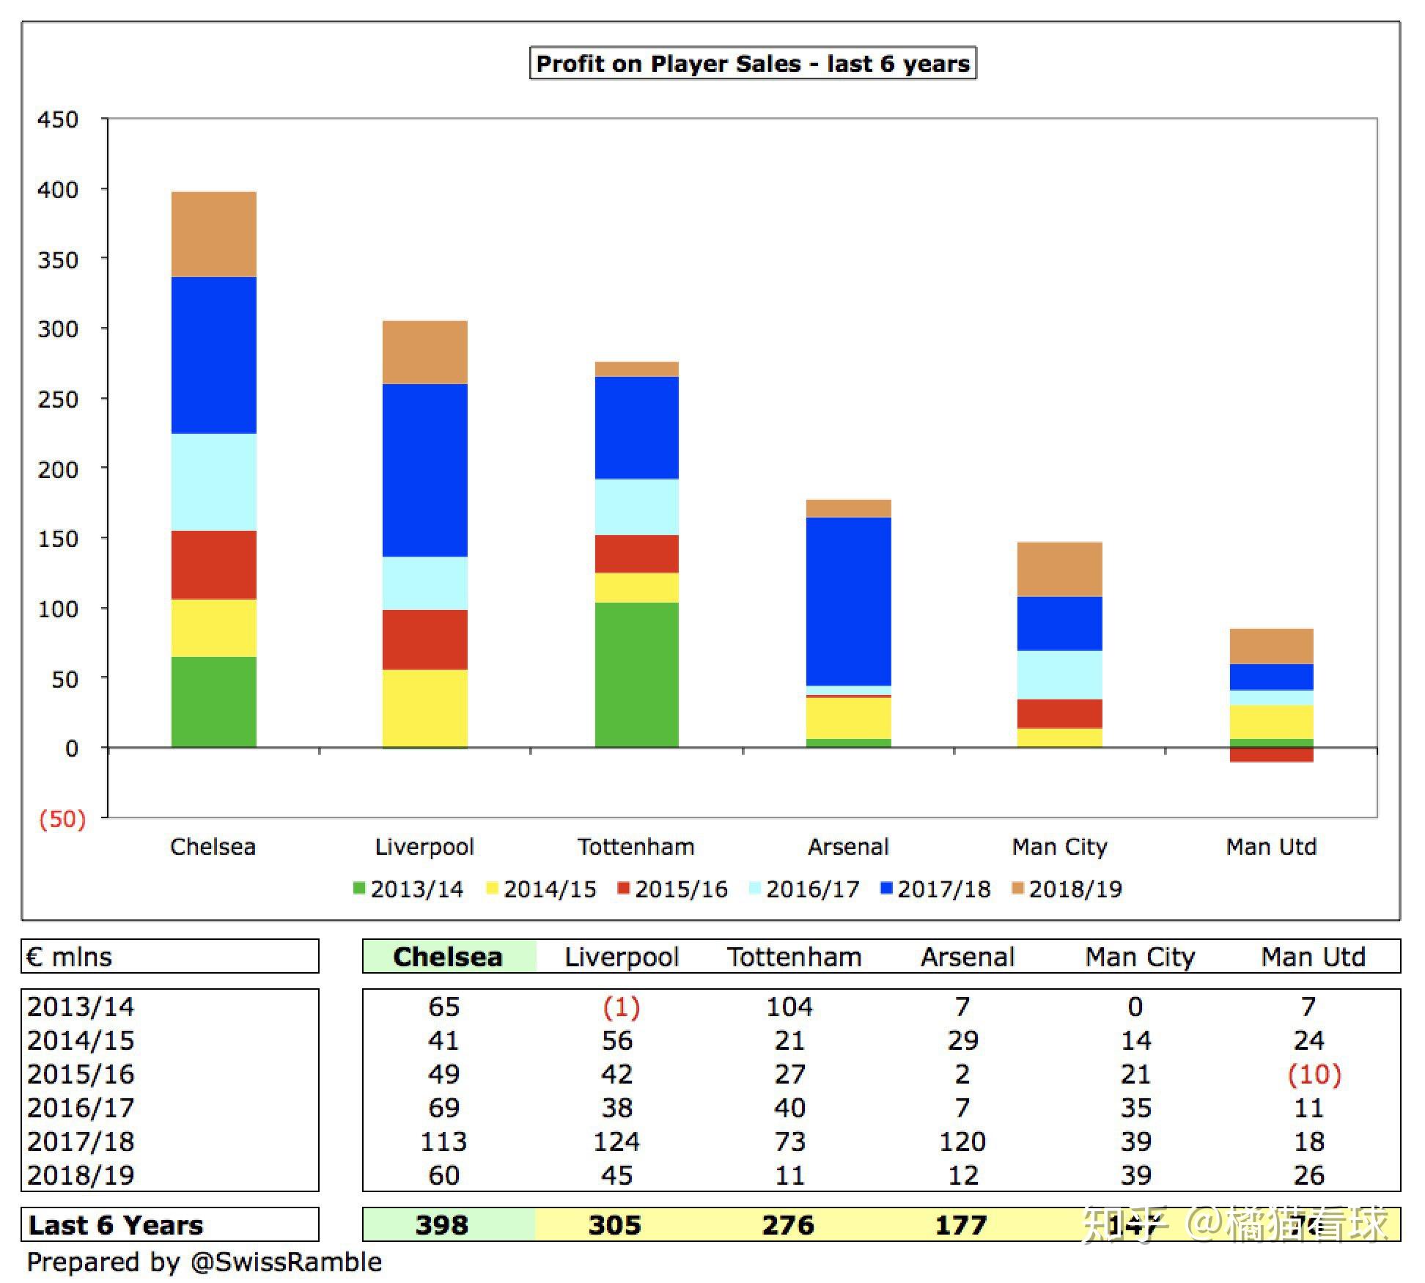Image resolution: width=1425 pixels, height=1283 pixels.
Task: Click the 2014/15 yellow legend swatch
Action: coord(492,889)
